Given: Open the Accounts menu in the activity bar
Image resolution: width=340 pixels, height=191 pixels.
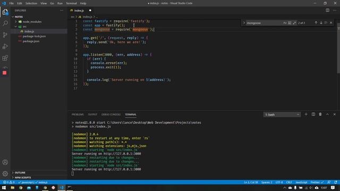Looking at the screenshot, I should pyautogui.click(x=5, y=162).
